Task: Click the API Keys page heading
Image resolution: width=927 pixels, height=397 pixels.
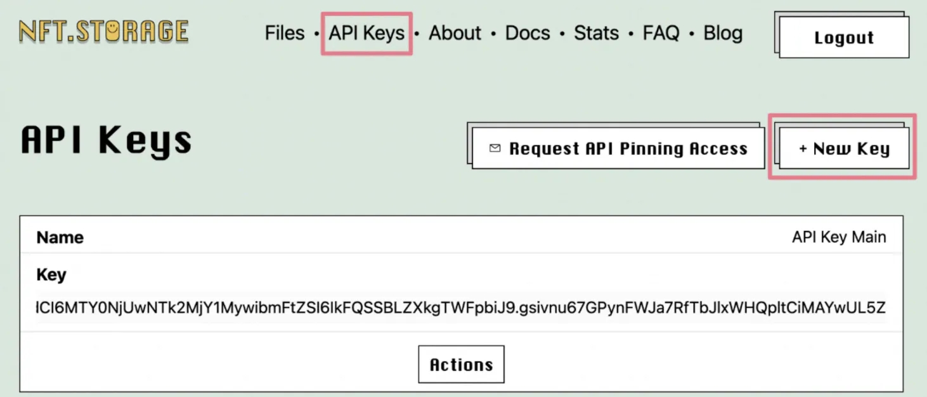Action: (107, 141)
